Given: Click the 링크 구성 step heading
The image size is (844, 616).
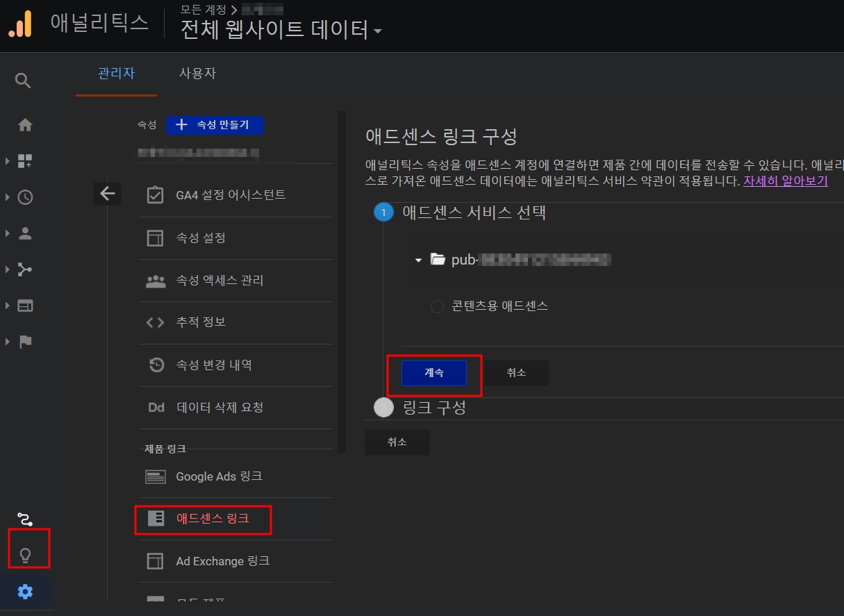Looking at the screenshot, I should coord(434,408).
